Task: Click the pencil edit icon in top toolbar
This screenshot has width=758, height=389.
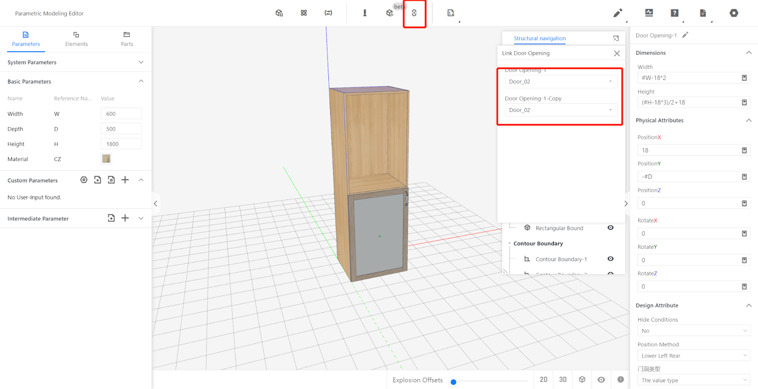Action: pyautogui.click(x=617, y=13)
